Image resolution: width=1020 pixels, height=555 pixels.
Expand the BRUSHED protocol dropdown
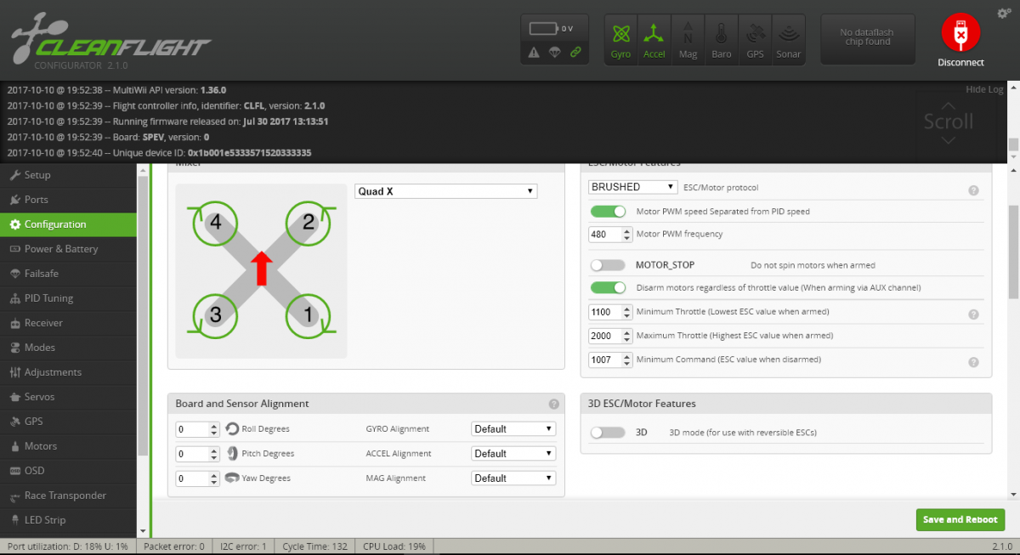tap(633, 187)
